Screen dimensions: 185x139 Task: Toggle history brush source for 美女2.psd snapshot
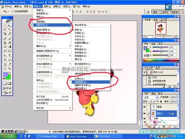point(144,72)
